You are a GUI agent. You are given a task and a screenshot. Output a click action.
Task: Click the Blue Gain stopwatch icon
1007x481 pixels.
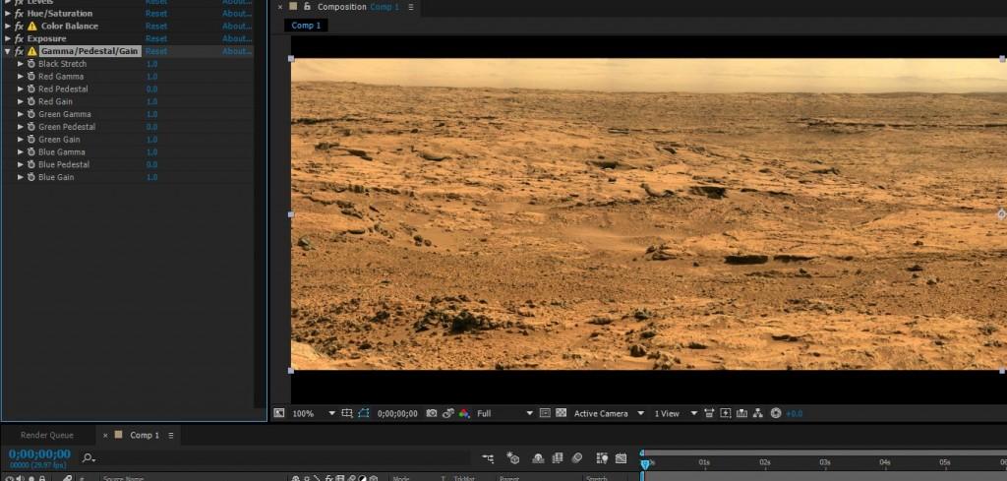[30, 178]
